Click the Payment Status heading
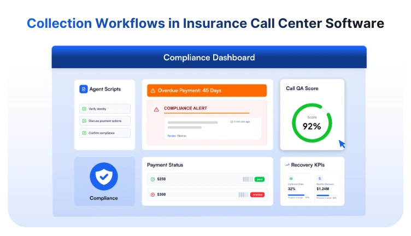Viewport: 411px width, 236px height. pos(165,165)
